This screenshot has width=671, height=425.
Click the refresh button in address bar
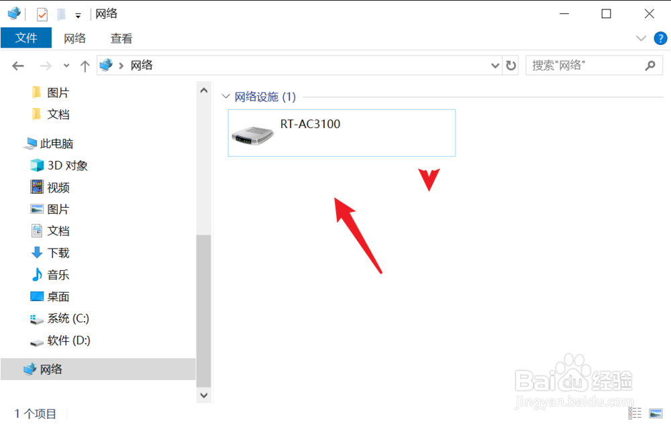(511, 66)
